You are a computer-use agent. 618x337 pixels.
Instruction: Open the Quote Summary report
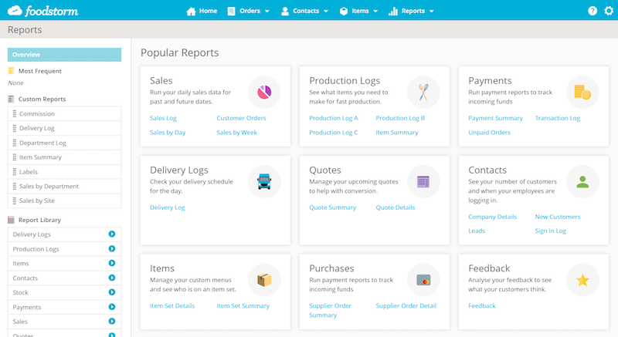pyautogui.click(x=333, y=207)
